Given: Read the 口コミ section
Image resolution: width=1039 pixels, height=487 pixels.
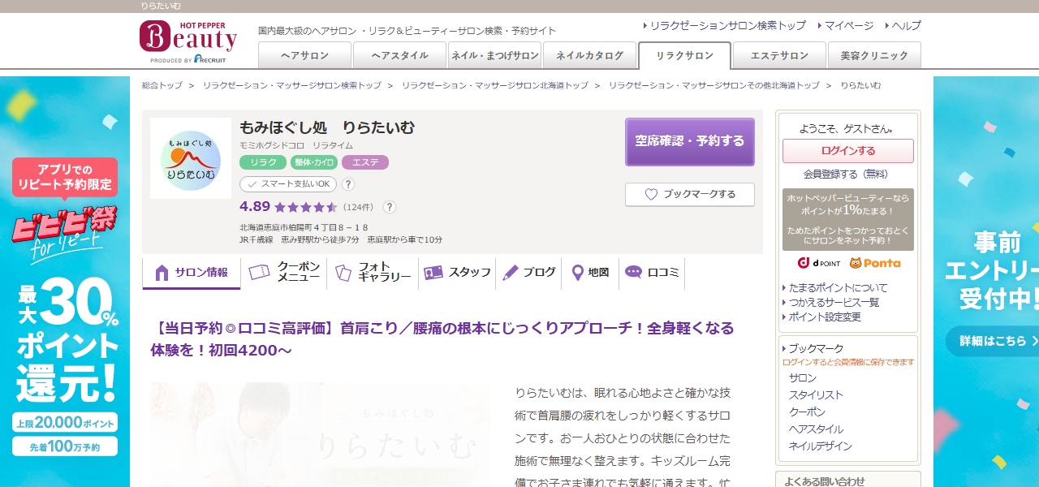Looking at the screenshot, I should [652, 274].
